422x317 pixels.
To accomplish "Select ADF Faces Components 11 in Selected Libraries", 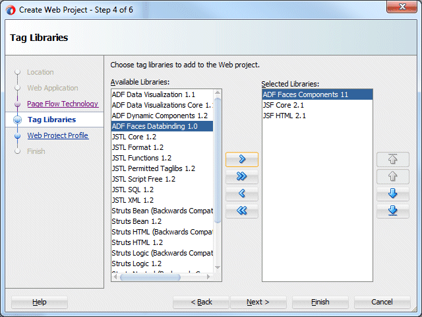I will [x=317, y=94].
